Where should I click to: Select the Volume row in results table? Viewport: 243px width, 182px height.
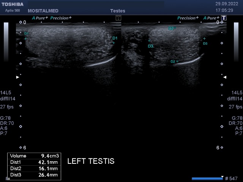pyautogui.click(x=34, y=156)
